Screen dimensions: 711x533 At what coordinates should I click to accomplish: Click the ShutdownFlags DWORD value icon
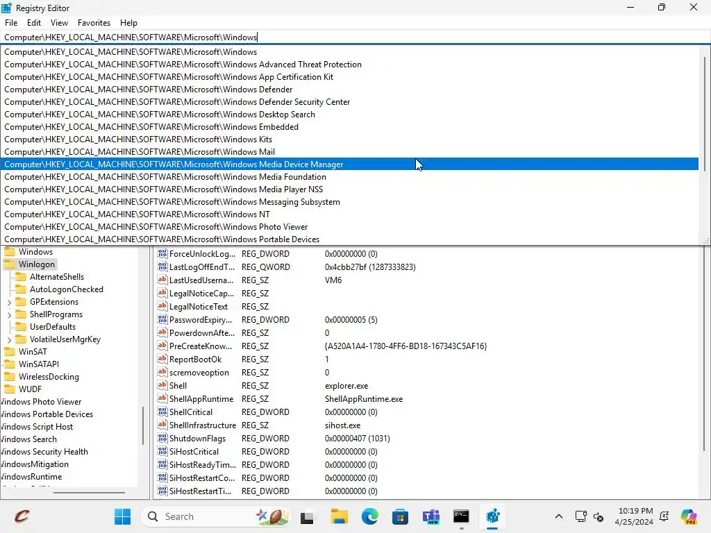162,439
